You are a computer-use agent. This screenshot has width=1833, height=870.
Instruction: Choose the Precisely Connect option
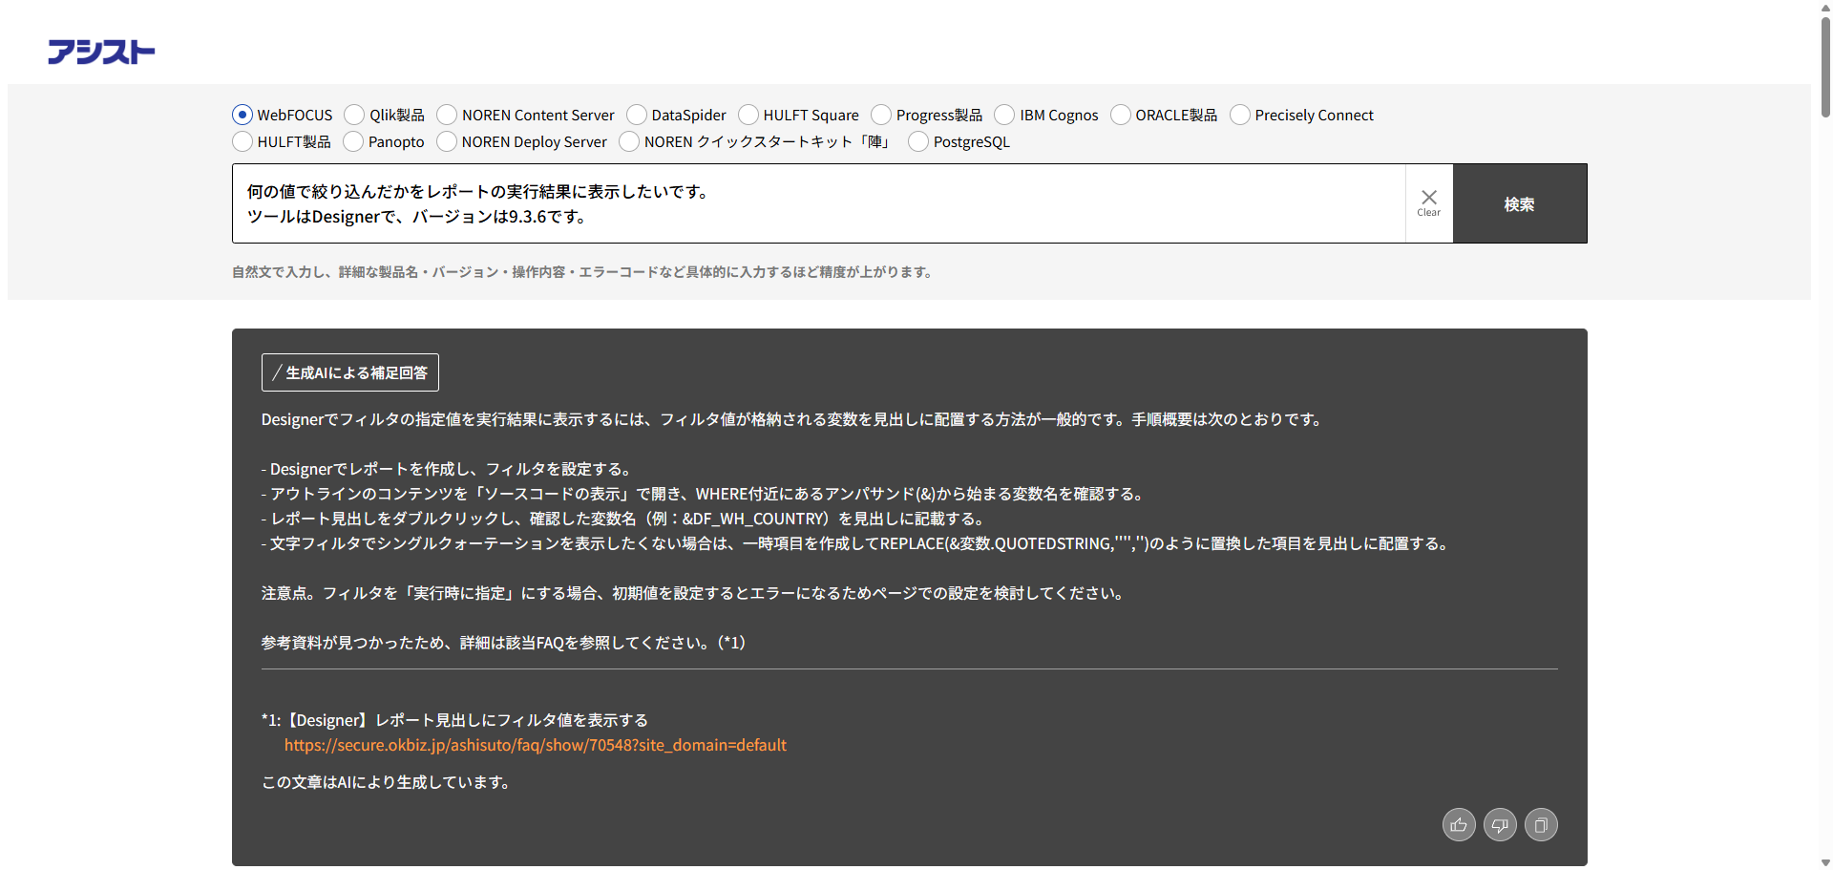click(x=1240, y=115)
